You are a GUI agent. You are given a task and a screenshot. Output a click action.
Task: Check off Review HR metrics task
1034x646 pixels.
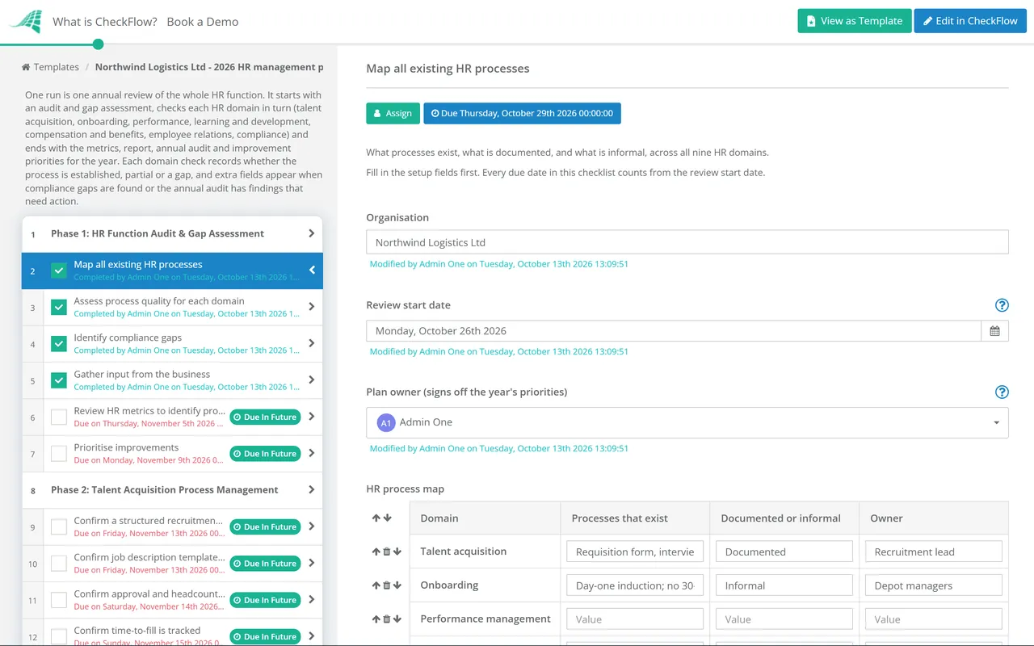(59, 417)
